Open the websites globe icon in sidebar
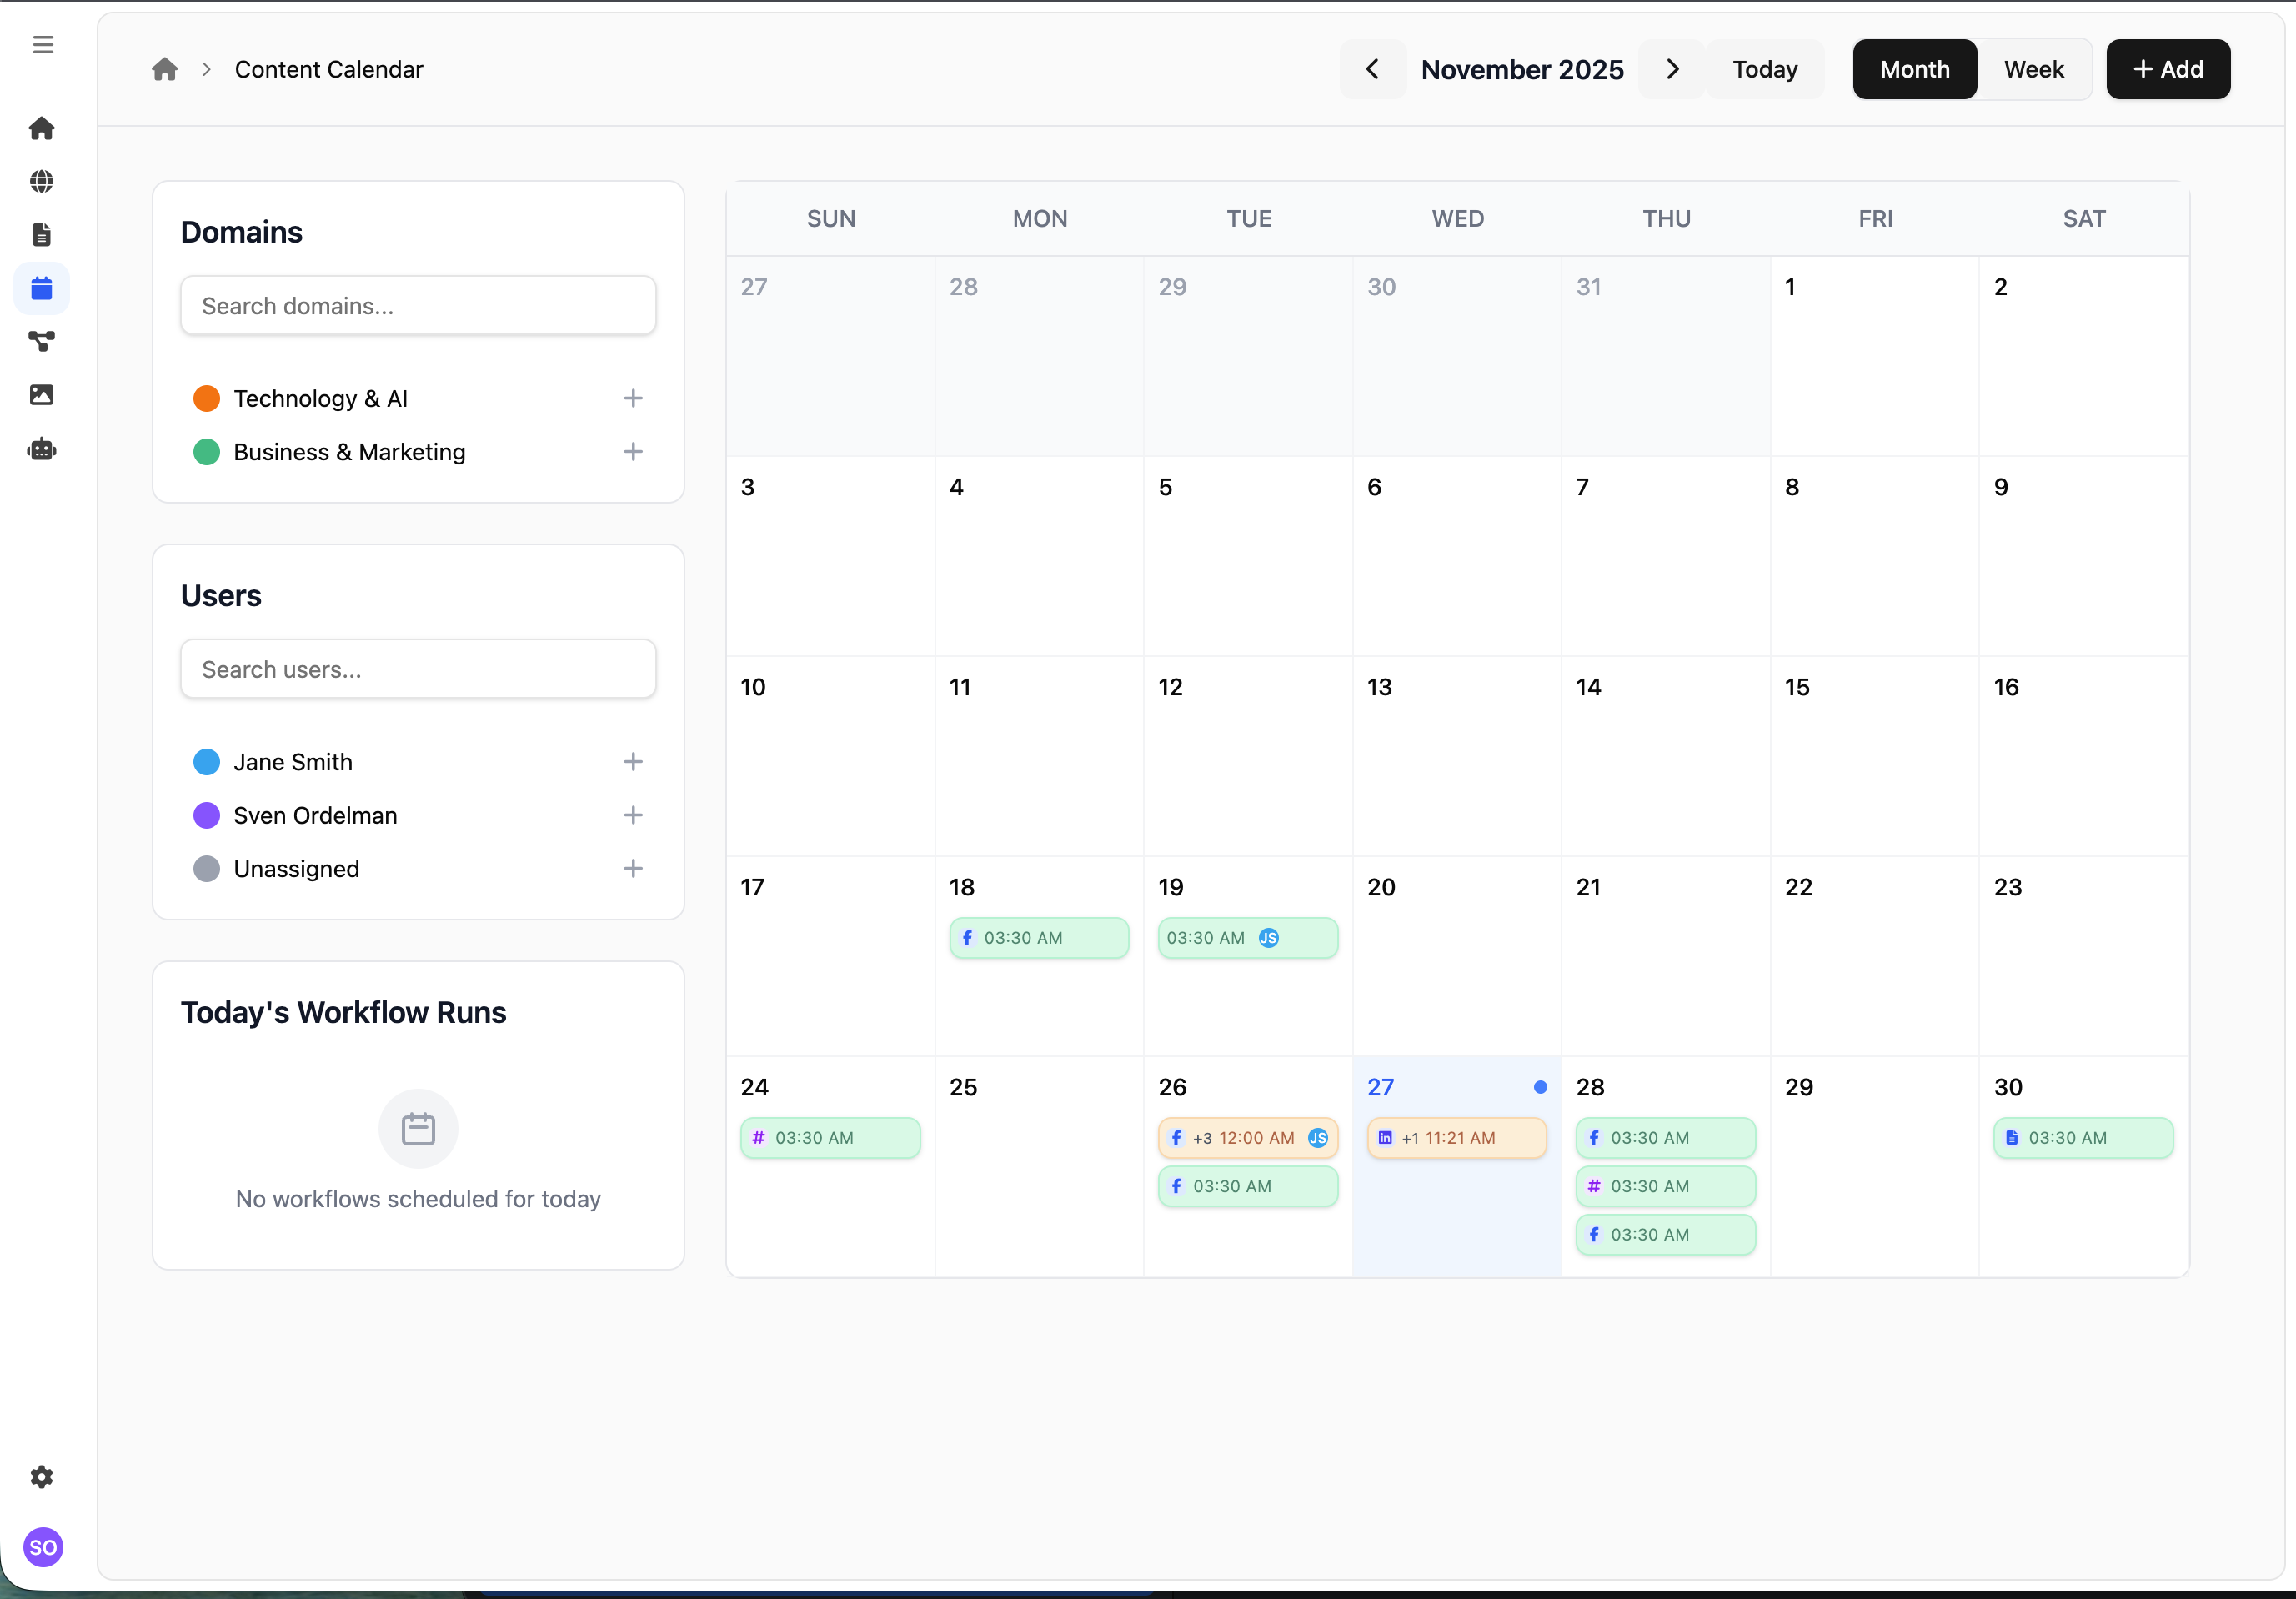 tap(42, 181)
